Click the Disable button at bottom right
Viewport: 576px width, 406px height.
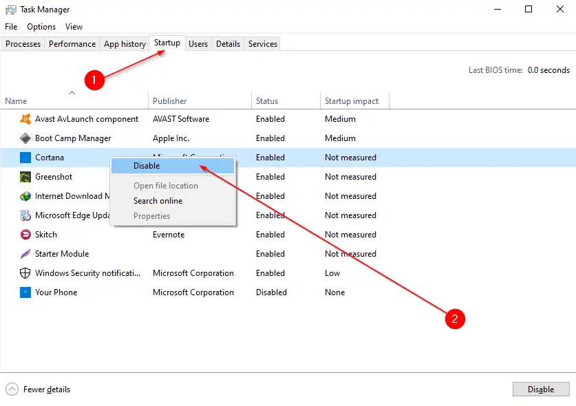point(541,389)
